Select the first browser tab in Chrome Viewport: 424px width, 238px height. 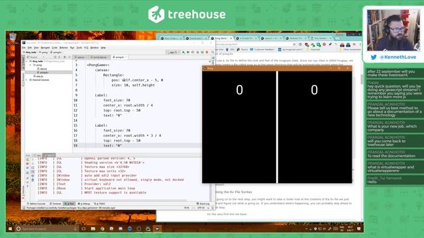171,38
